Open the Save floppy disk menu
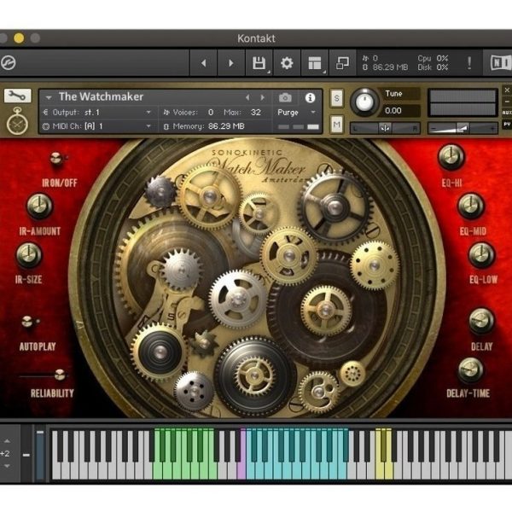 coord(259,62)
